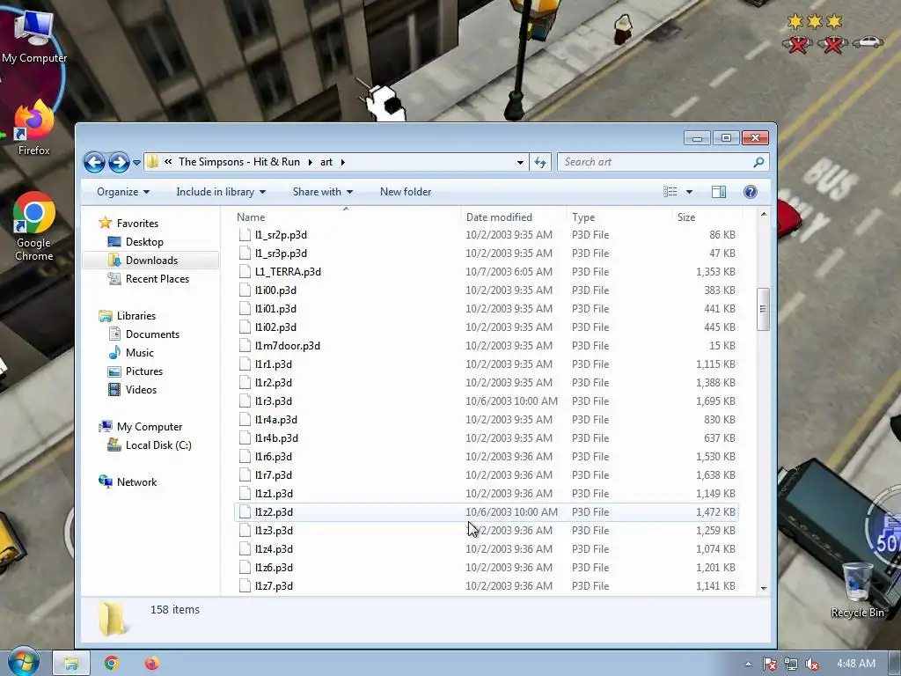The image size is (901, 676).
Task: Select Network in the navigation pane
Action: tap(136, 482)
